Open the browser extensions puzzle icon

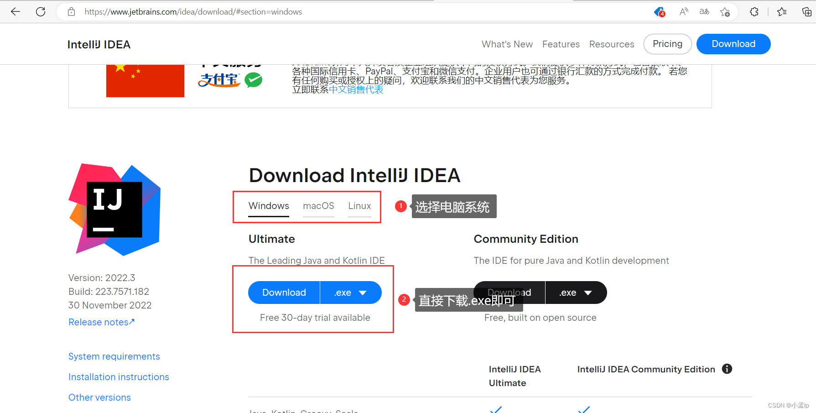click(754, 12)
